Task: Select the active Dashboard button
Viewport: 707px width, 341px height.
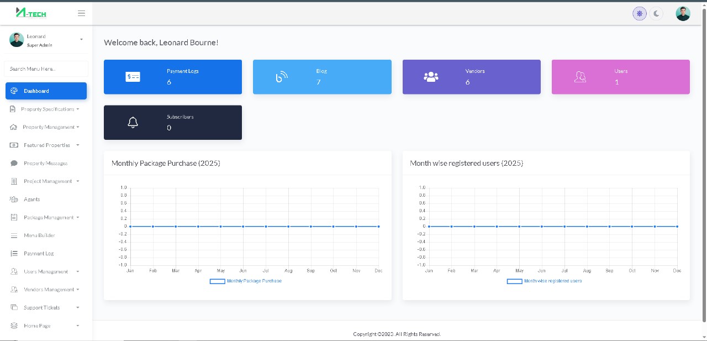Action: click(x=46, y=91)
